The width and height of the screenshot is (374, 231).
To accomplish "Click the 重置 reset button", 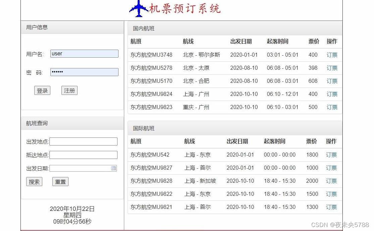I will click(x=60, y=182).
